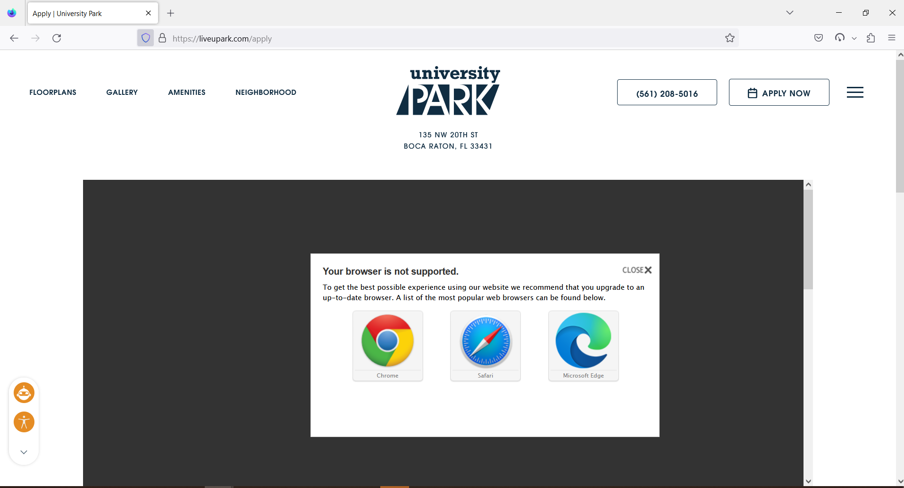Open the NEIGHBORHOOD page link

click(x=266, y=92)
